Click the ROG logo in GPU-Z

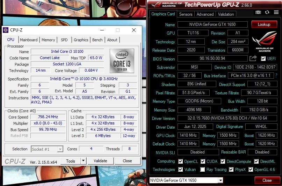(265, 42)
